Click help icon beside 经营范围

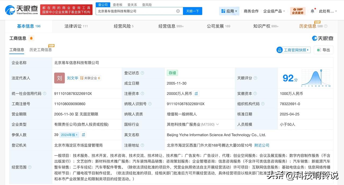[30, 167]
